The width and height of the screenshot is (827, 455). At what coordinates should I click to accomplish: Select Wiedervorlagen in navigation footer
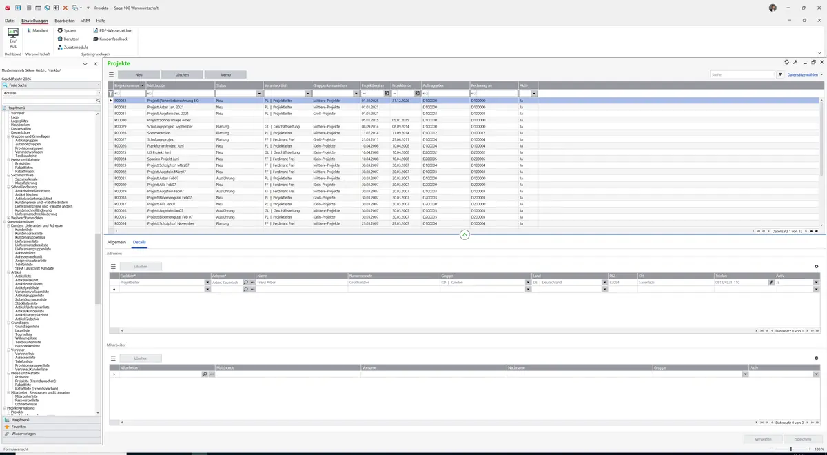(x=51, y=434)
